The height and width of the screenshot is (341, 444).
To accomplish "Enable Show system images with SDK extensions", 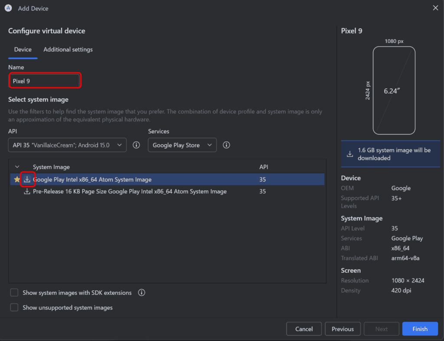I will pyautogui.click(x=14, y=292).
